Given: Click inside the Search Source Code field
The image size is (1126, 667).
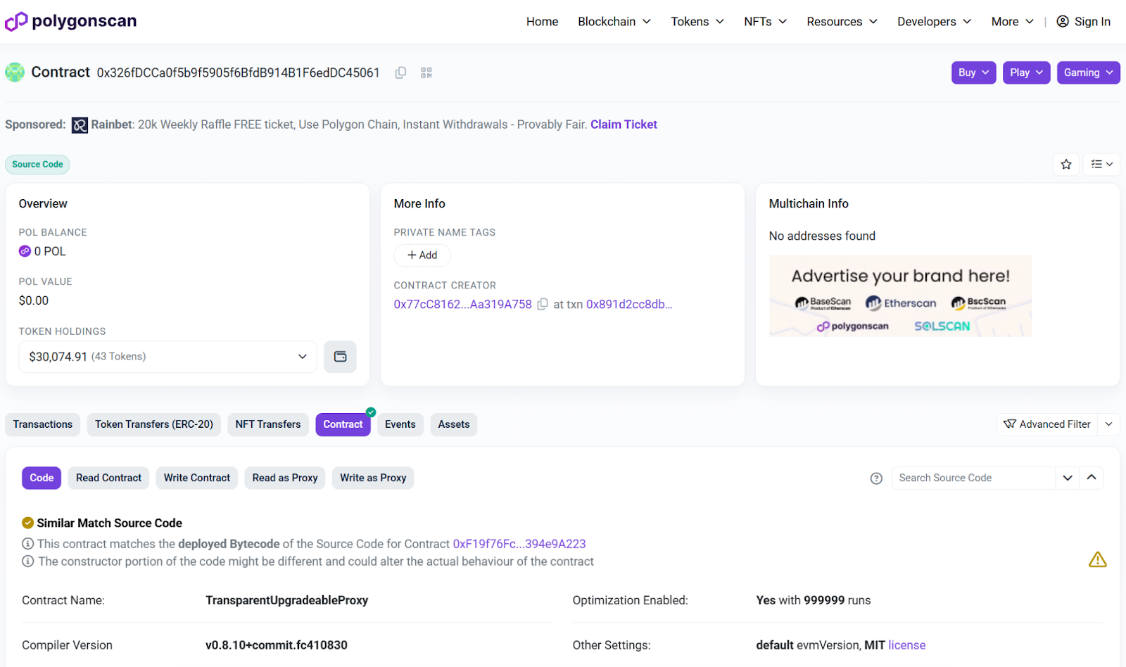Looking at the screenshot, I should point(971,478).
